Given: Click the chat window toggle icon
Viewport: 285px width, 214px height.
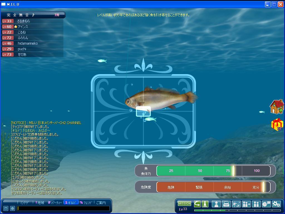Looking at the screenshot, I should pyautogui.click(x=6, y=208).
